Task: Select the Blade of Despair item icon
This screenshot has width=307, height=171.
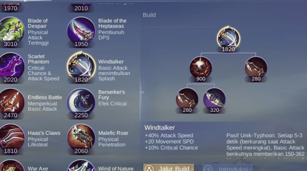Action: tap(12, 31)
